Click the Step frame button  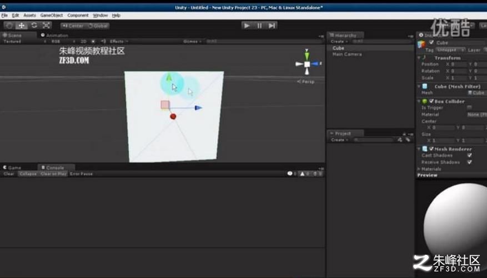pos(272,26)
